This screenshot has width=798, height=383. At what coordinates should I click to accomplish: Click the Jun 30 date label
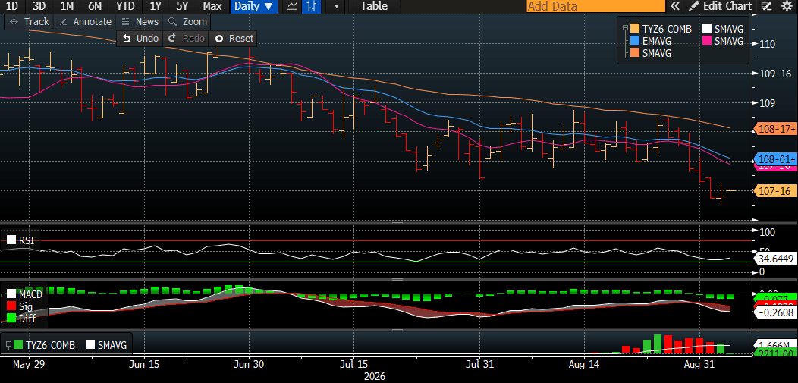coord(248,364)
